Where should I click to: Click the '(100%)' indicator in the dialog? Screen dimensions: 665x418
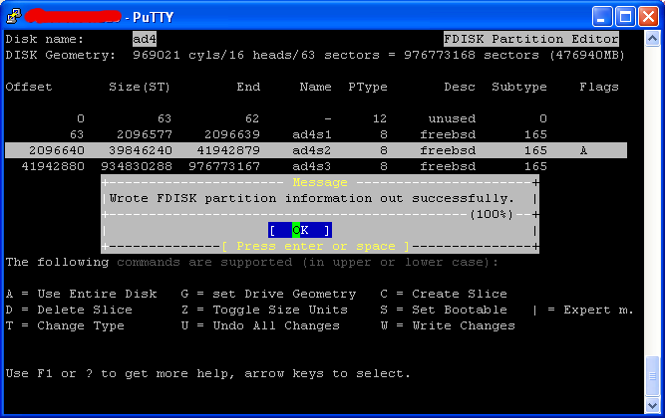[x=492, y=214]
